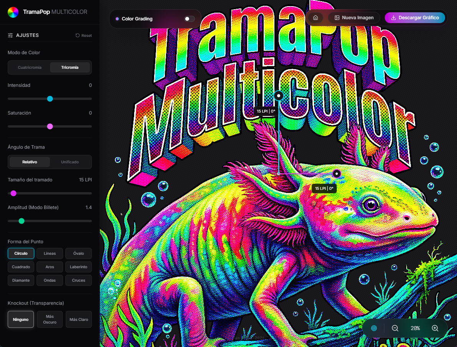
Task: Click the Amplitud value 1.4
Action: point(89,208)
